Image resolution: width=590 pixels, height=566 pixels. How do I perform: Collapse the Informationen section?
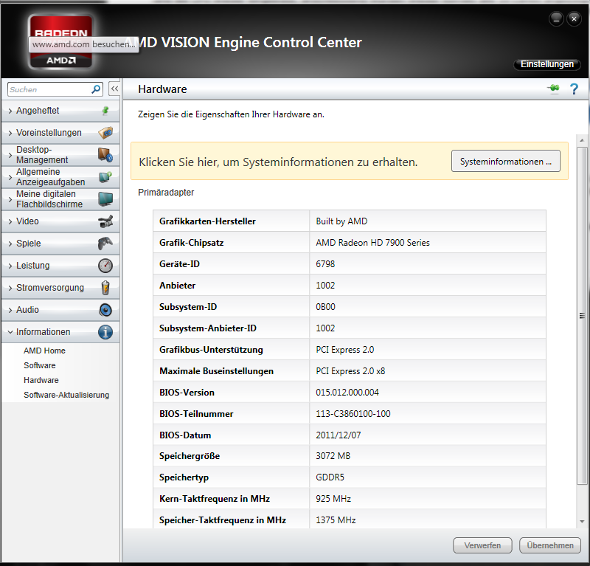pos(10,332)
